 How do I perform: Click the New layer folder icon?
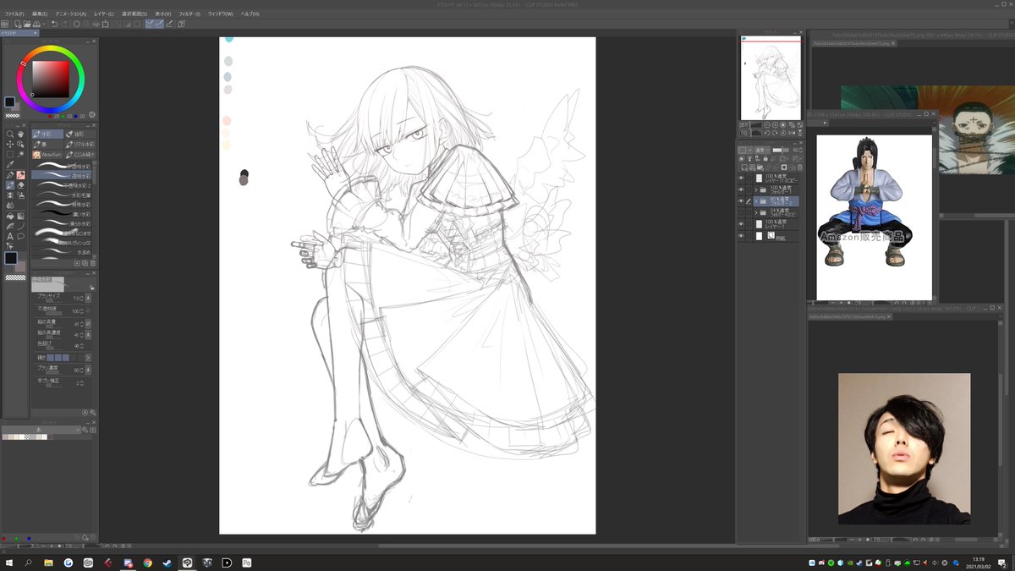[760, 167]
